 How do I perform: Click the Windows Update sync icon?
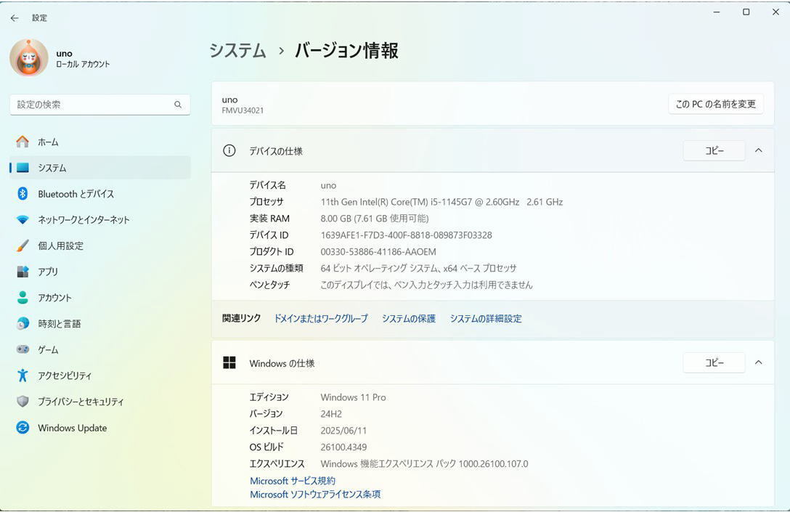click(x=23, y=427)
